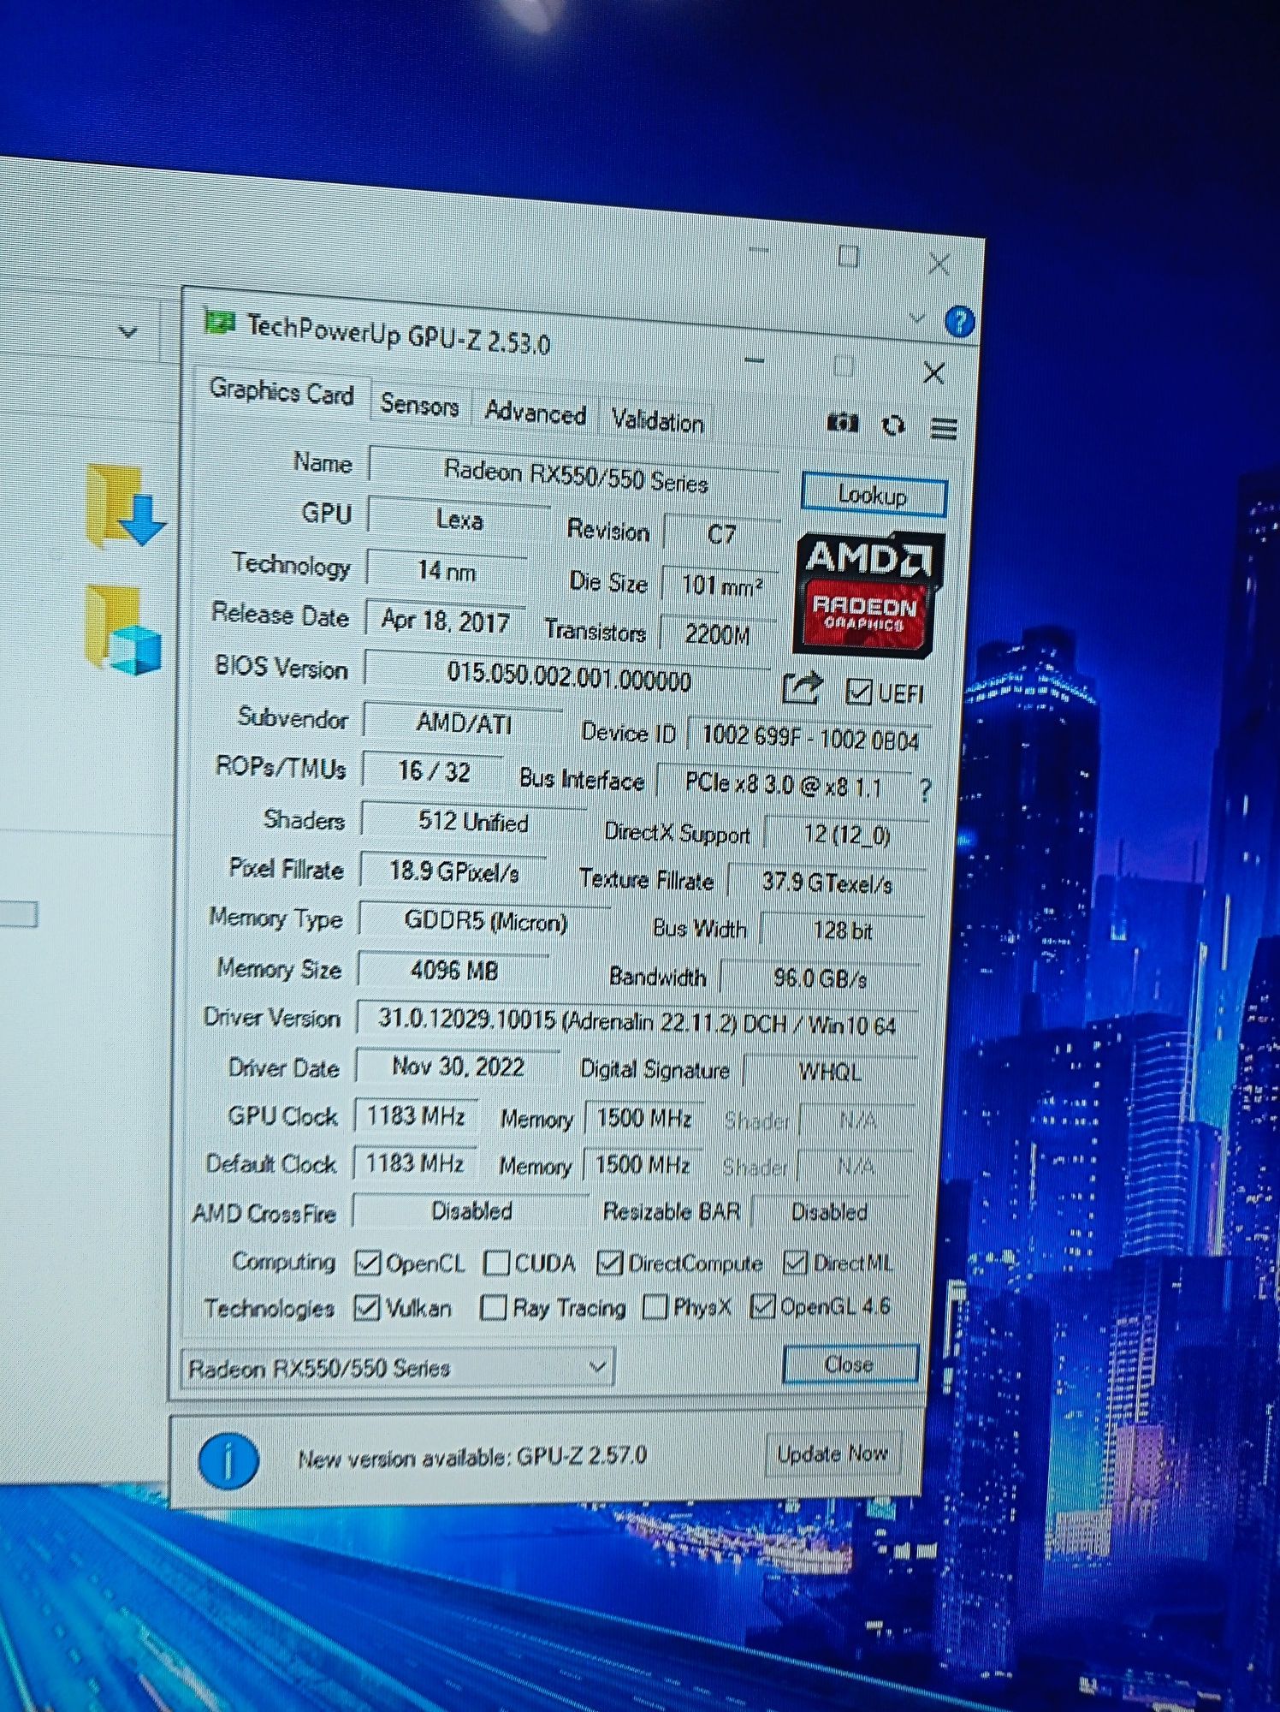Click the Texture Fillrate value 37.9 GTexel/s
The height and width of the screenshot is (1712, 1280).
point(827,883)
